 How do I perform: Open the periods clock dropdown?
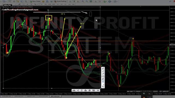110,1
